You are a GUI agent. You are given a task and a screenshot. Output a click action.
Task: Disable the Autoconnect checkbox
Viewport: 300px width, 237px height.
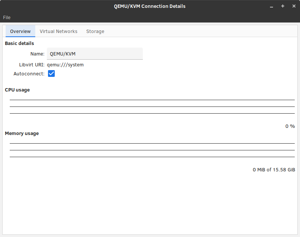(x=51, y=73)
